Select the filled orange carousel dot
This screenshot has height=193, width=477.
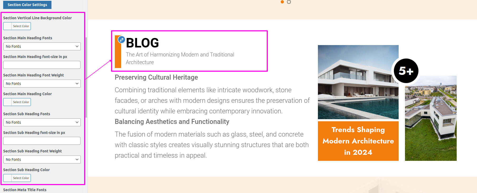click(282, 2)
